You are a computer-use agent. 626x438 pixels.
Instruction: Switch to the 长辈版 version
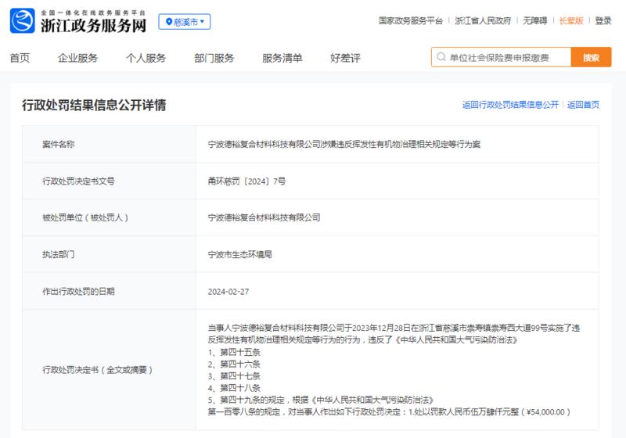(x=571, y=21)
